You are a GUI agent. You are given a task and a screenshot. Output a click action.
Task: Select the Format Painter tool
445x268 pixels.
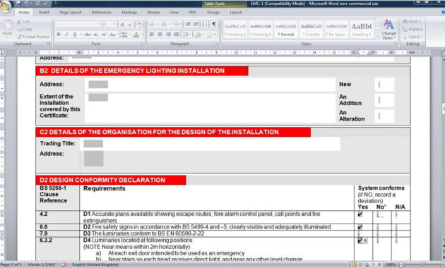tap(33, 37)
